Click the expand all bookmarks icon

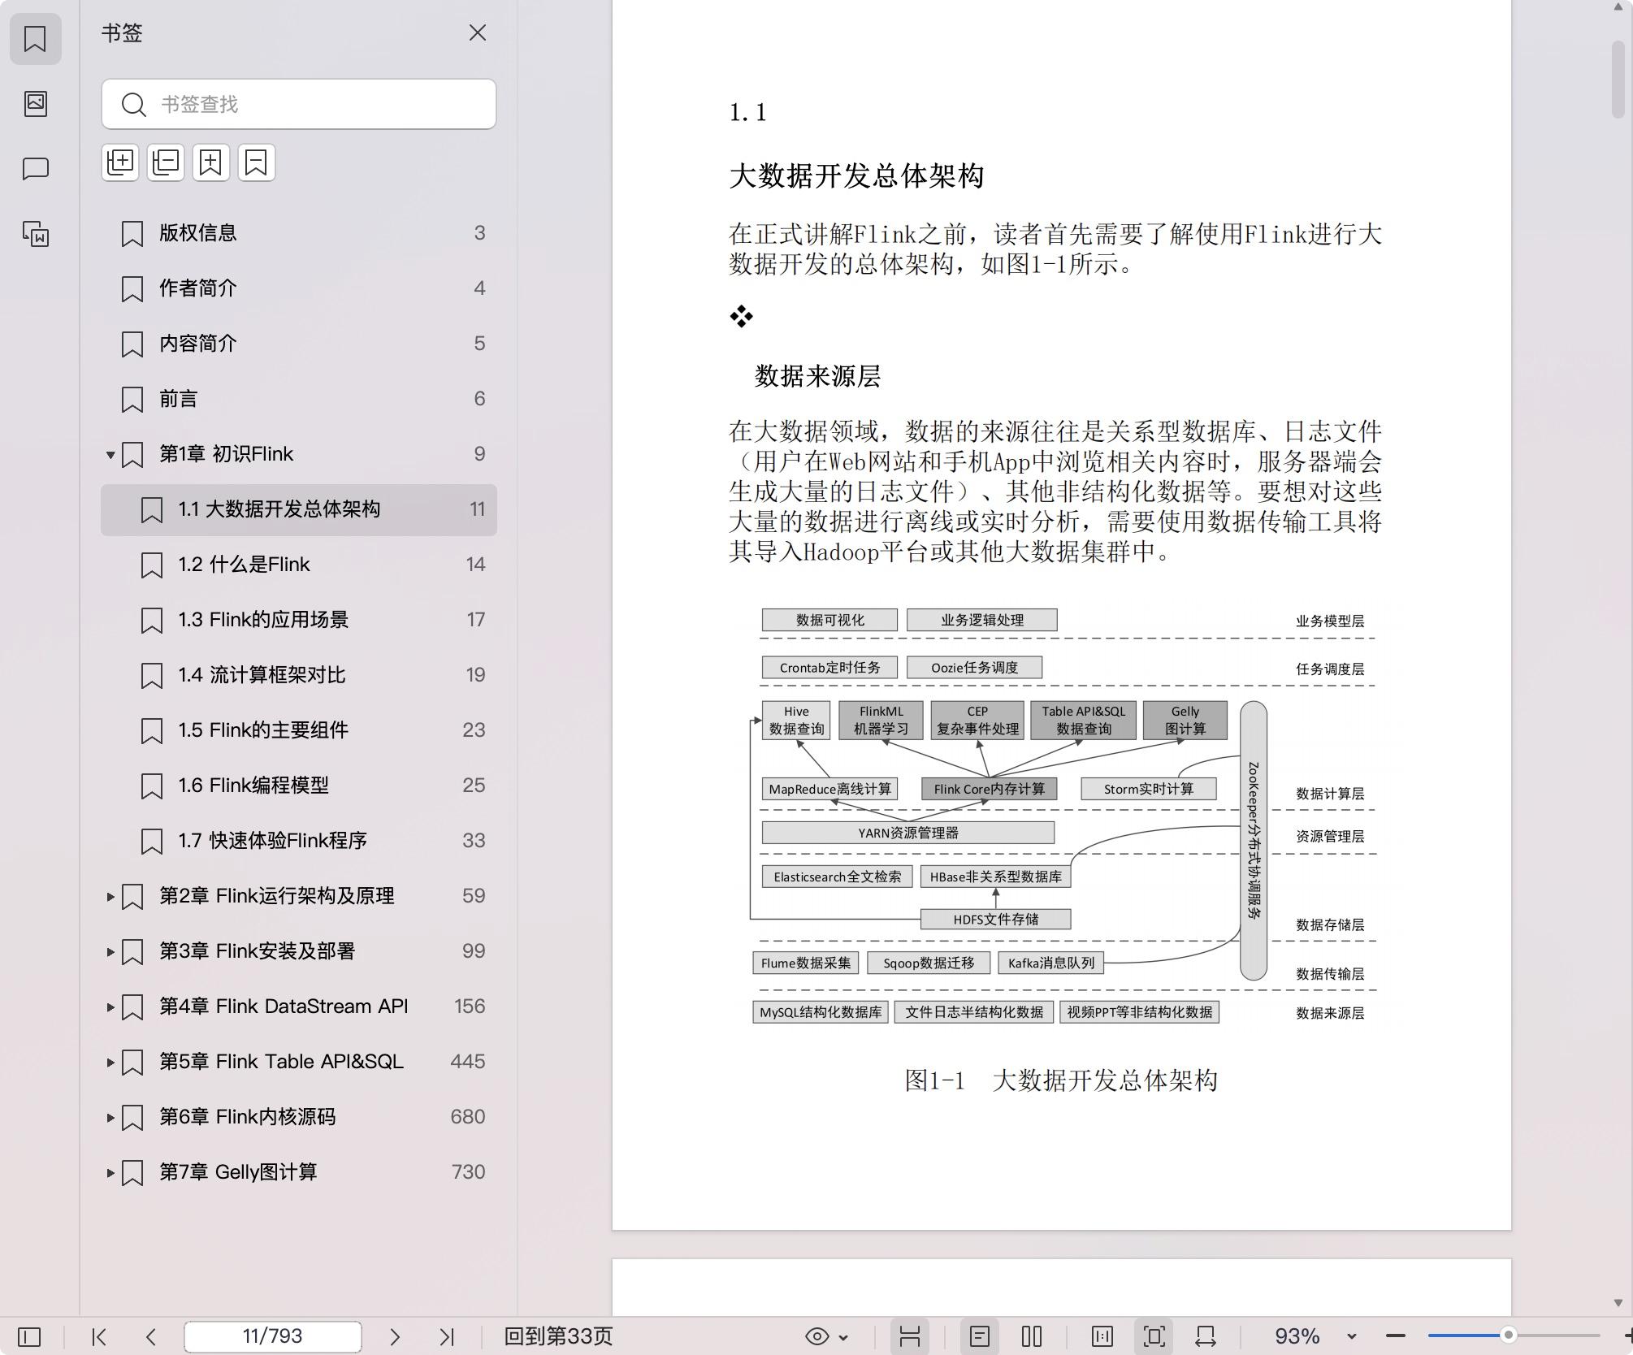120,162
